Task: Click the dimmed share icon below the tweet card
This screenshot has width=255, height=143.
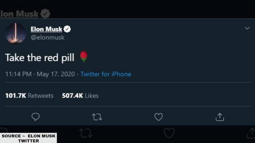Action: [x=251, y=133]
